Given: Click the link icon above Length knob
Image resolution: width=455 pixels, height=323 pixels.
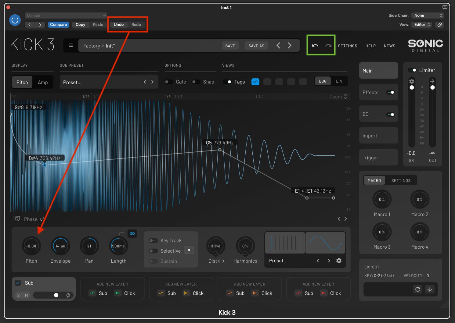Looking at the screenshot, I should tap(132, 233).
